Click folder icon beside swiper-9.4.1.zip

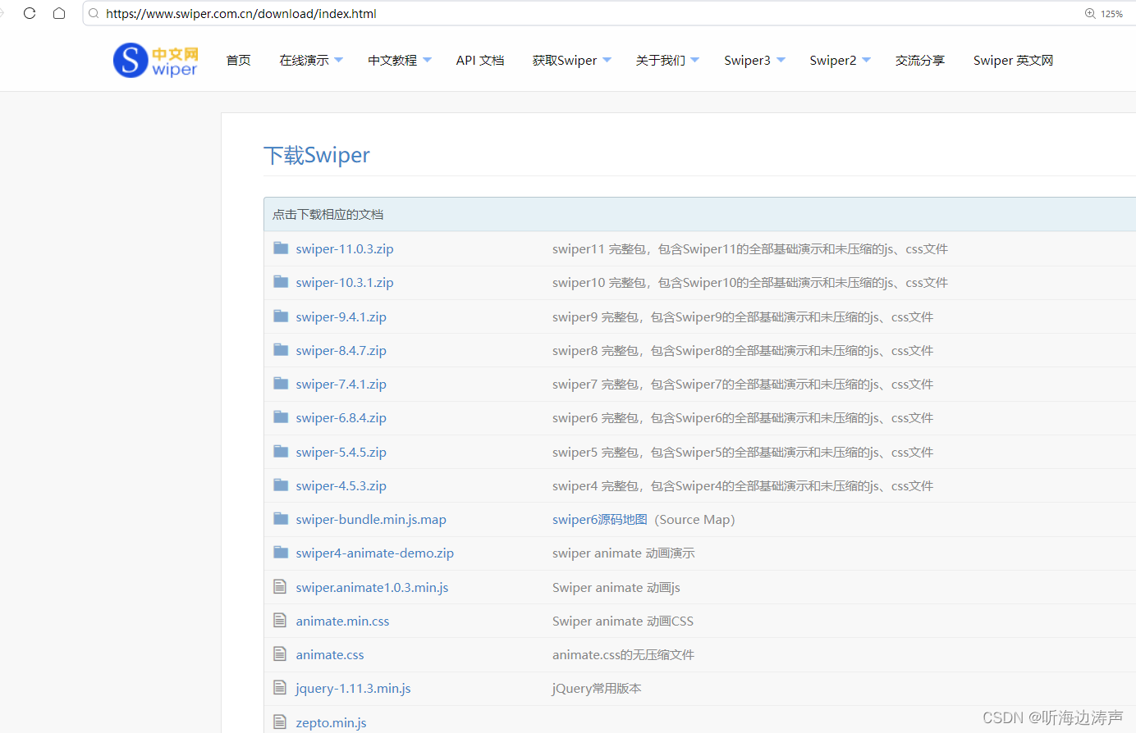coord(281,316)
